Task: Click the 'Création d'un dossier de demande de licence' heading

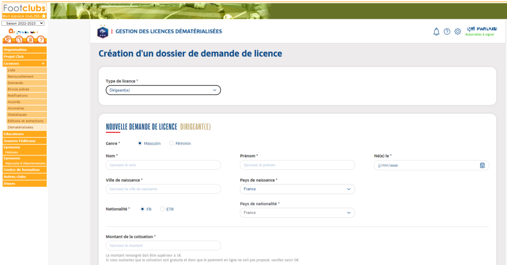Action: pos(190,53)
